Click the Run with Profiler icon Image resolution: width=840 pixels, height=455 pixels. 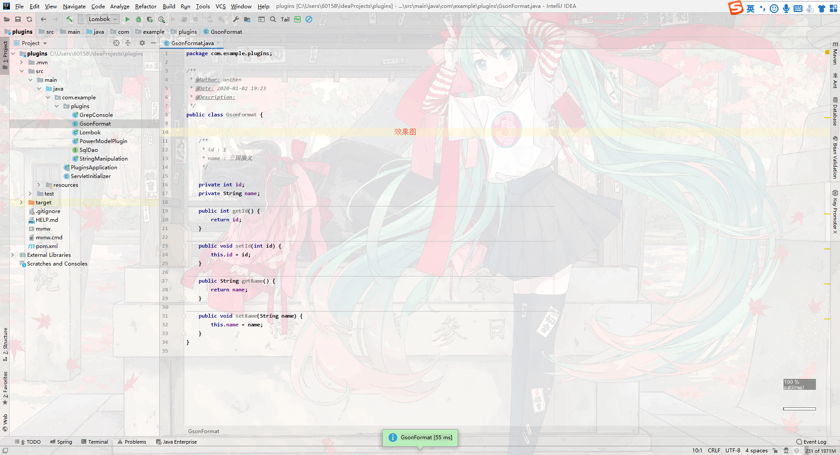(x=161, y=19)
